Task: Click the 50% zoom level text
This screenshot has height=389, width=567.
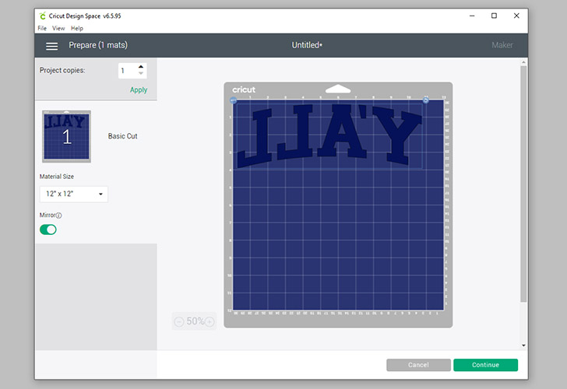Action: [195, 321]
